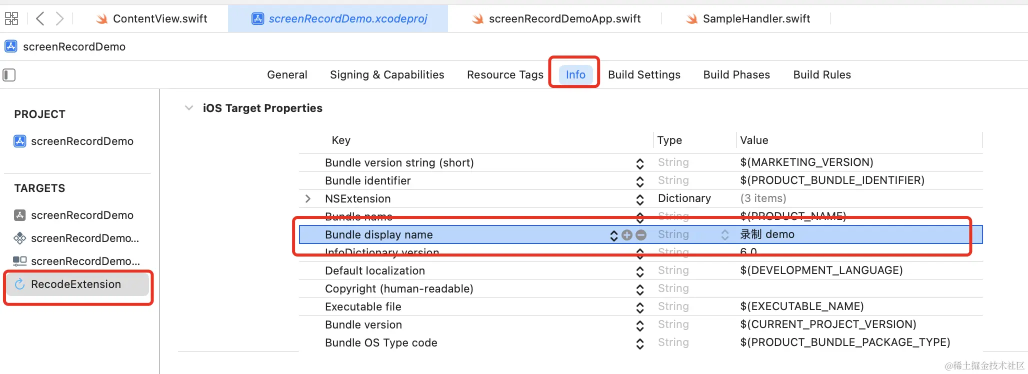Open key stepper for Bundle display name

pyautogui.click(x=614, y=235)
